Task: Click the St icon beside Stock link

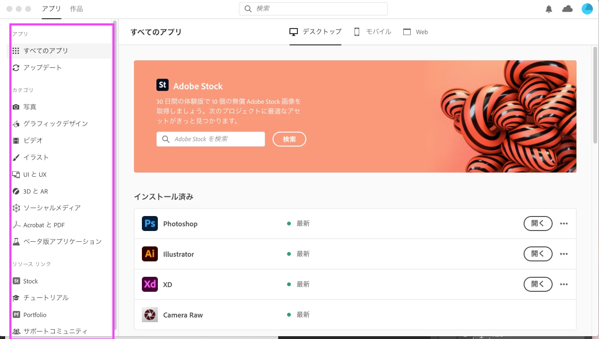Action: click(x=16, y=281)
